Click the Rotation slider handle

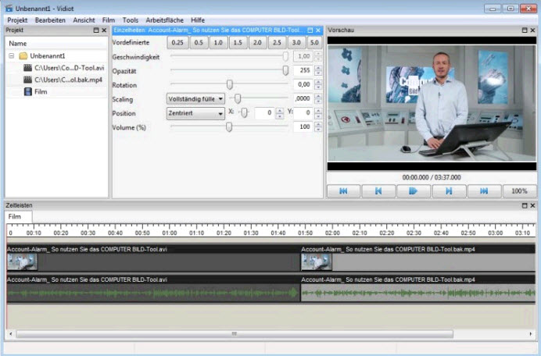[229, 84]
